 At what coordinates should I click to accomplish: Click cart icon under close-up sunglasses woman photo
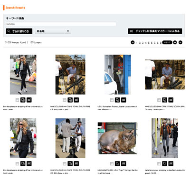click(29, 163)
